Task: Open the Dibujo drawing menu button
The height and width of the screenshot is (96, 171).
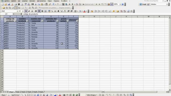Action: coord(4,95)
